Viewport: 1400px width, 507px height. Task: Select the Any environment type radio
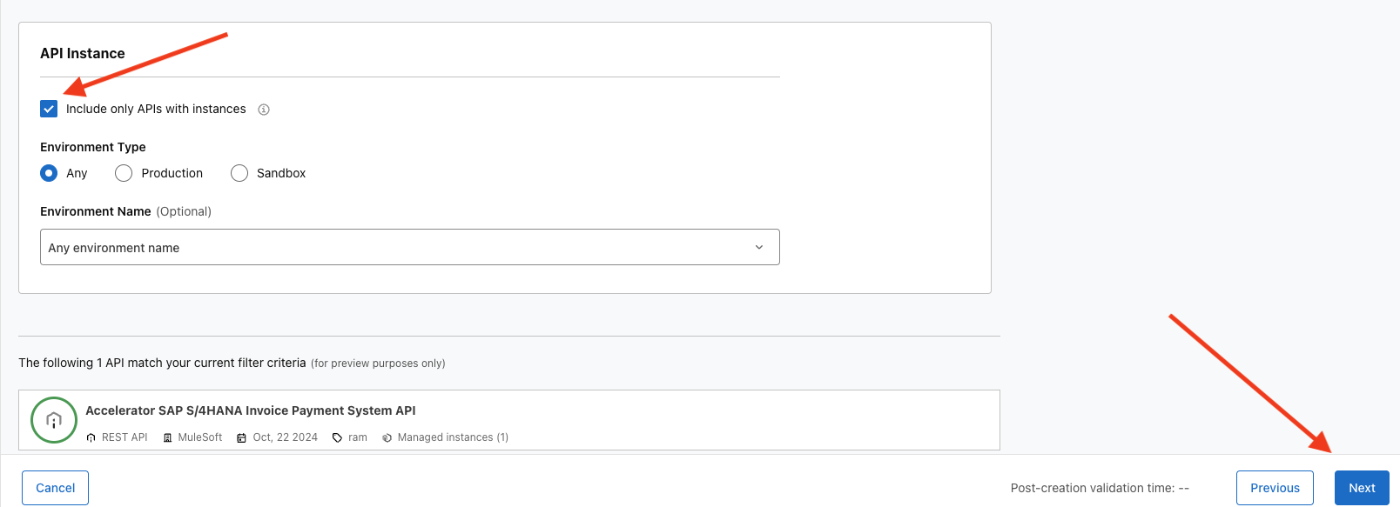click(49, 173)
